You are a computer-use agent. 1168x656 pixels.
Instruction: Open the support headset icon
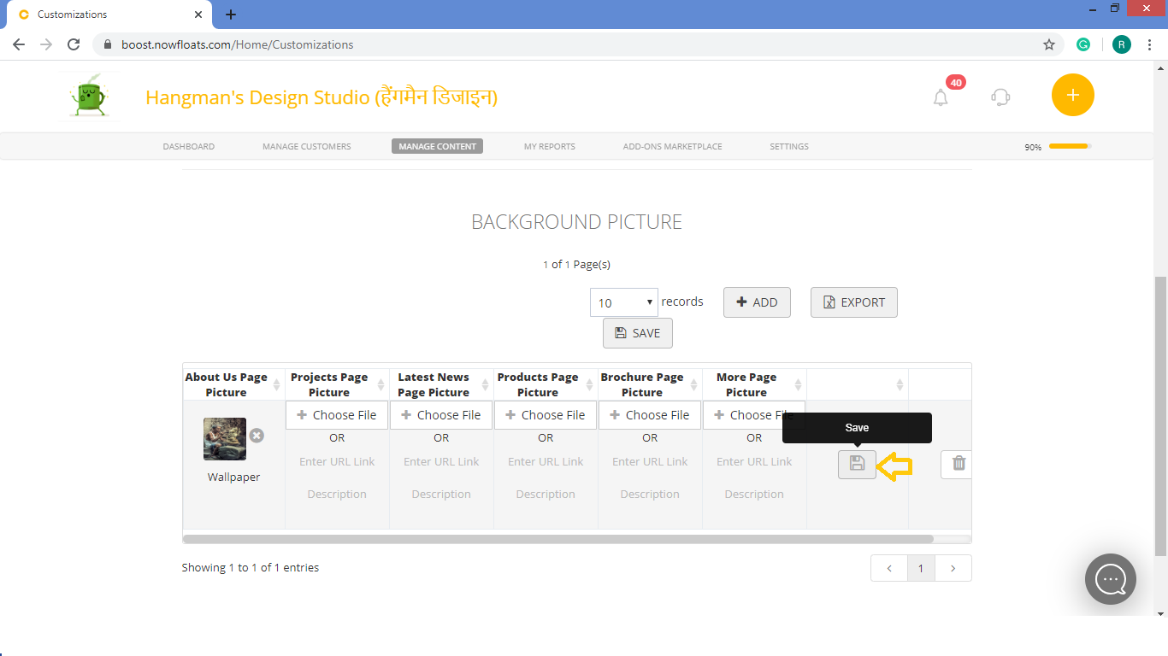(1000, 97)
